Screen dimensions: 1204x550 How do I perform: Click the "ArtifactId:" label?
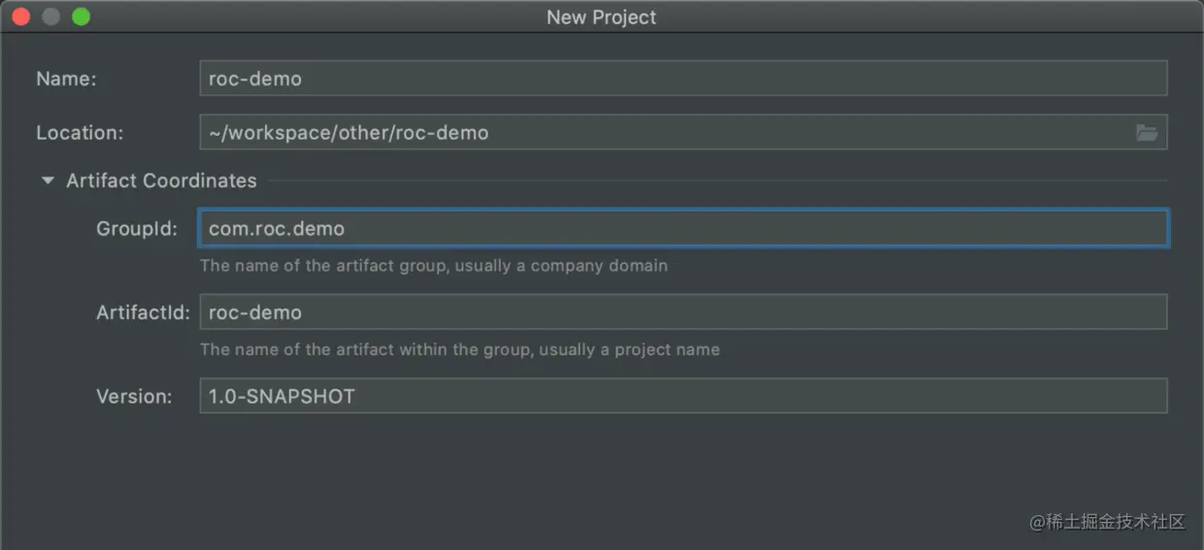(x=144, y=312)
